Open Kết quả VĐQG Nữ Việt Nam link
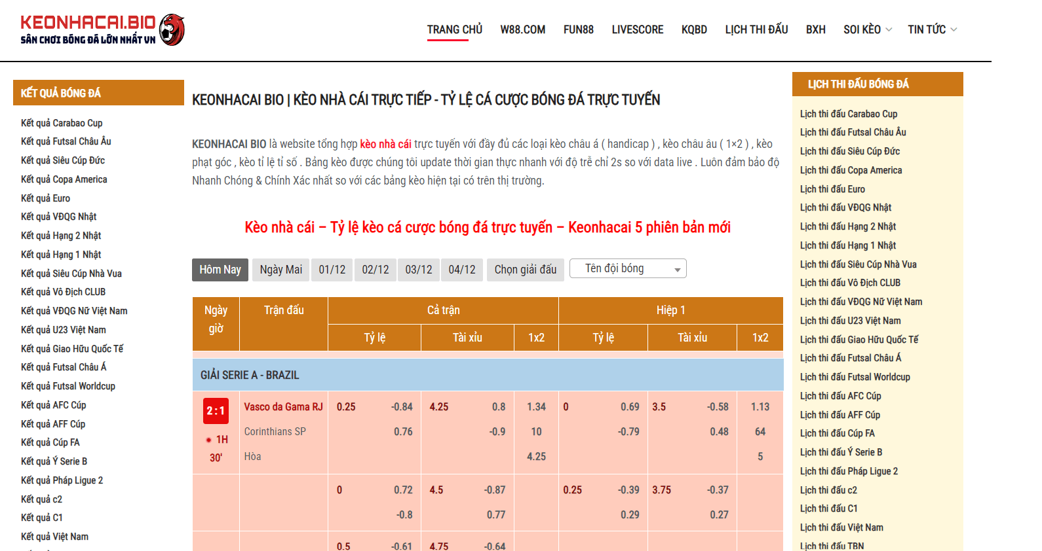 pyautogui.click(x=74, y=311)
